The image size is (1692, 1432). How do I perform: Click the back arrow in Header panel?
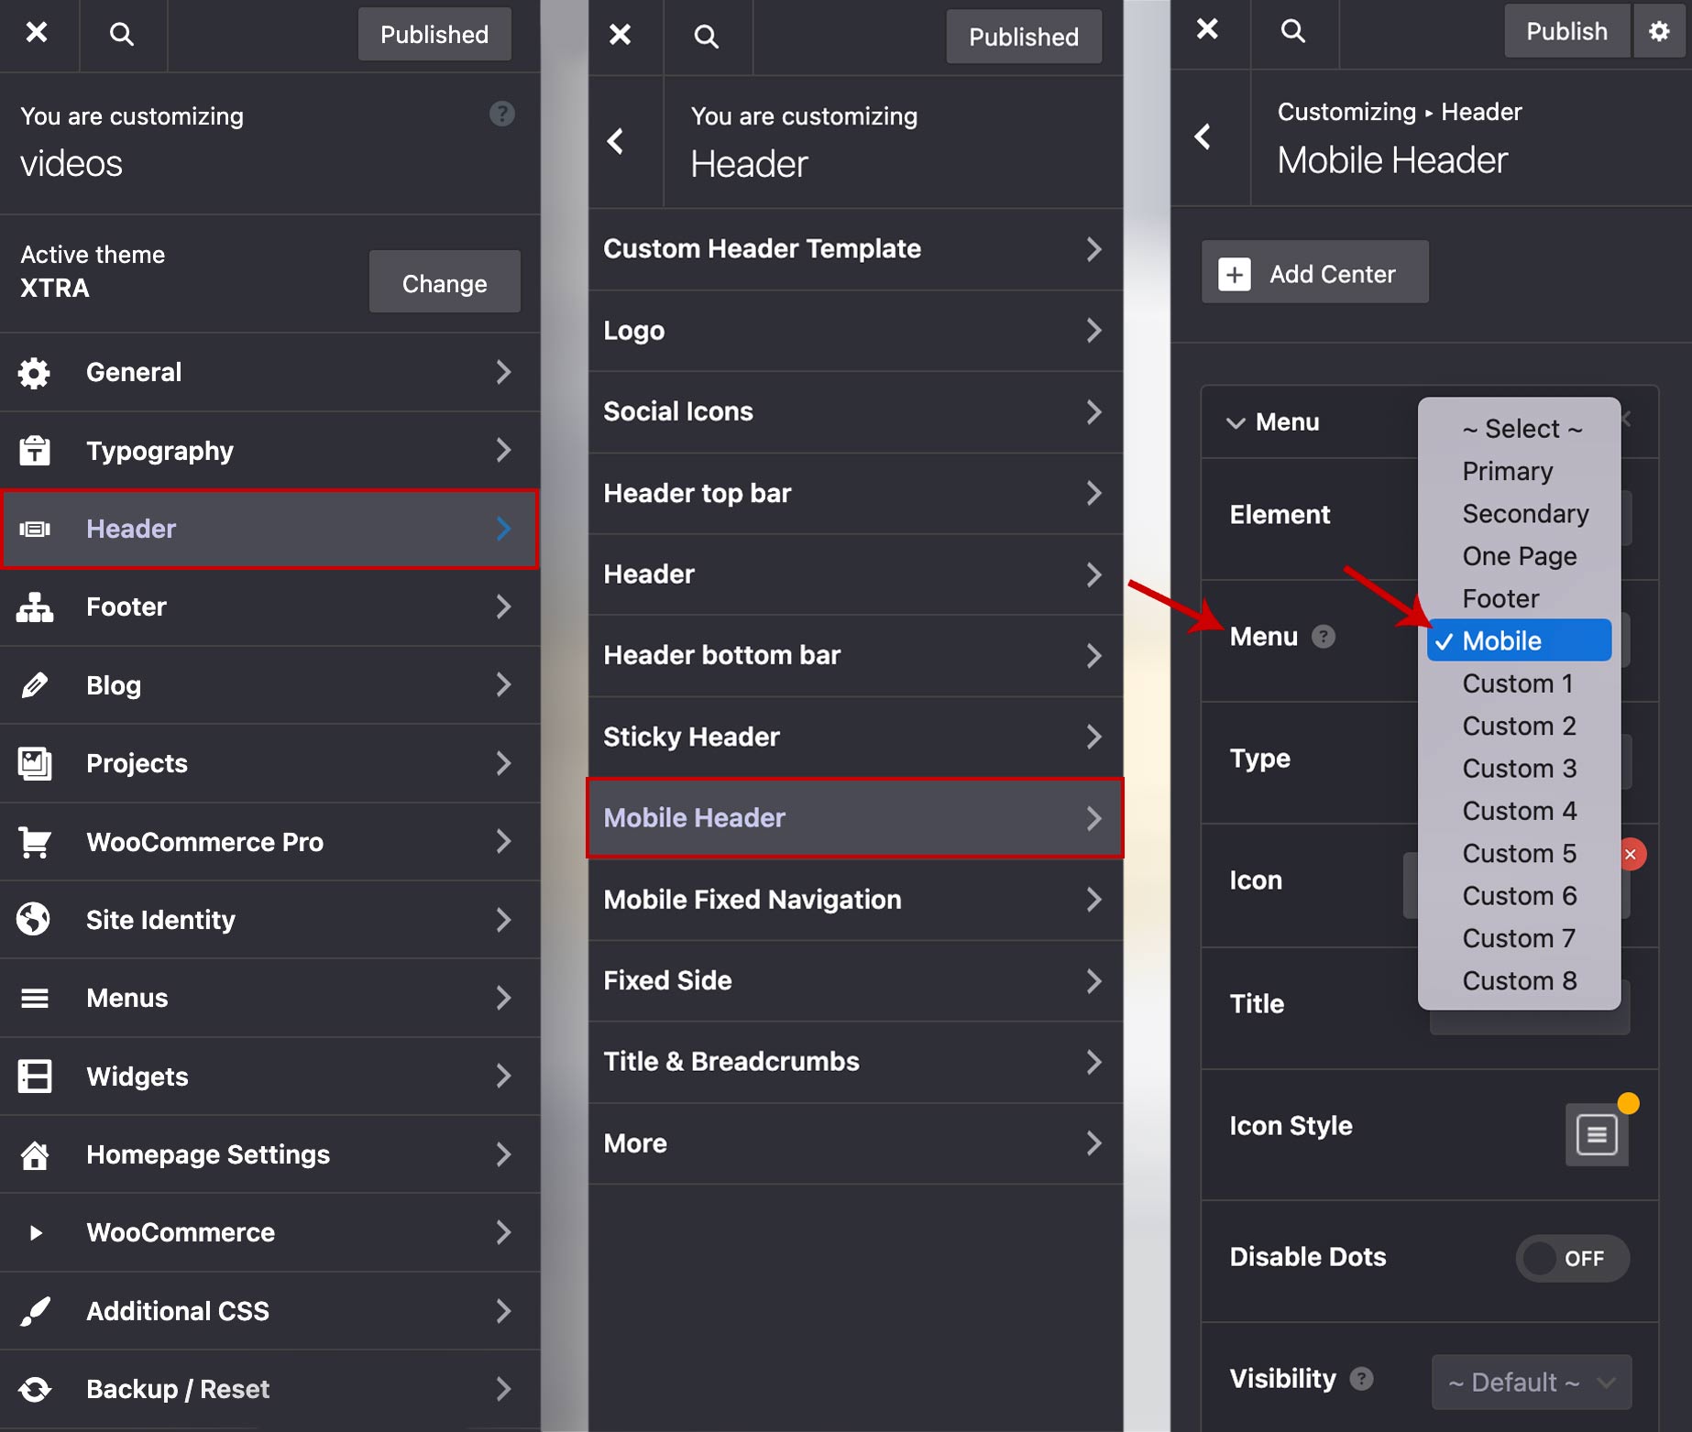pos(616,141)
